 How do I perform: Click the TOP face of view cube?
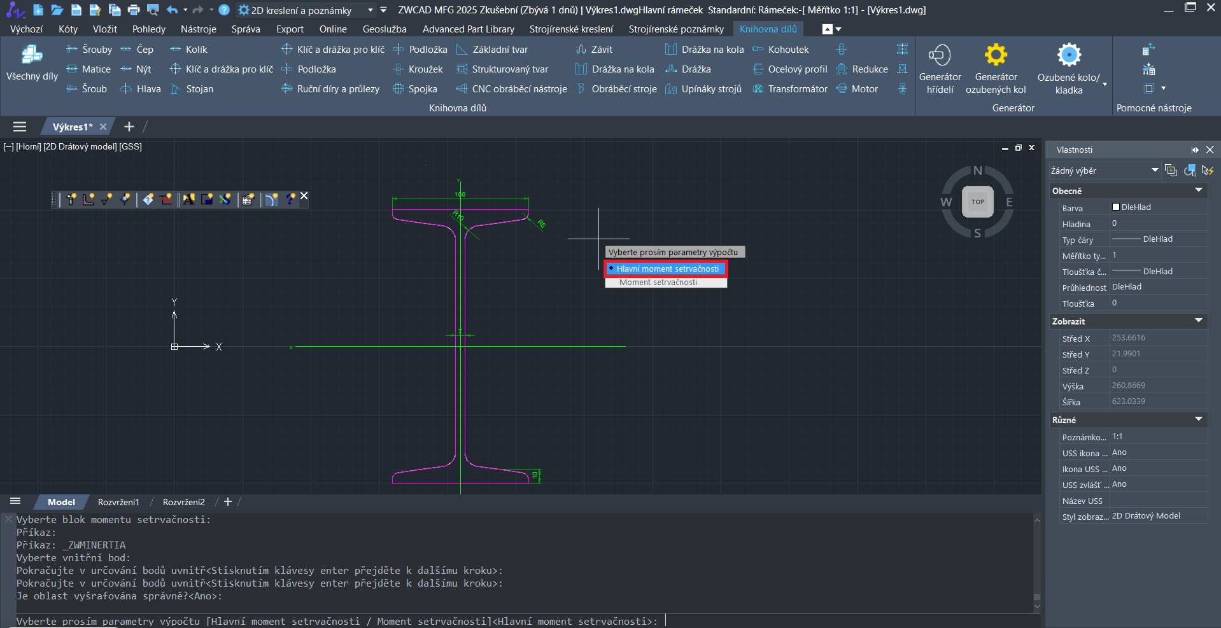(977, 202)
